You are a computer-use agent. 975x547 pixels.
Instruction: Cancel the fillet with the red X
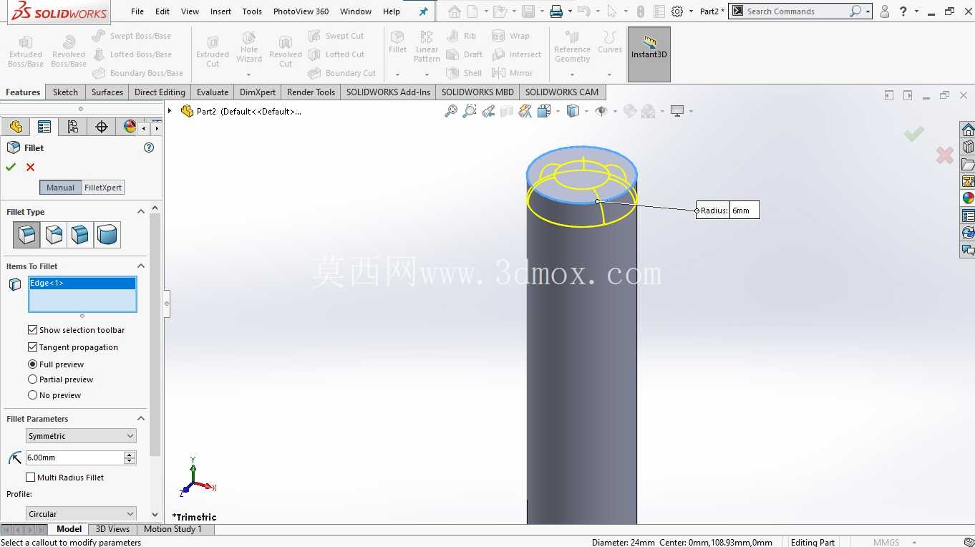(x=30, y=167)
